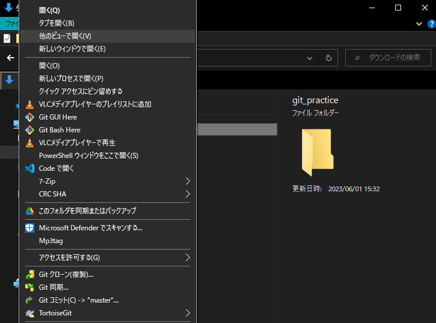Select Git GUI Here text entry
Viewport: 436px width, 323px height.
58,117
